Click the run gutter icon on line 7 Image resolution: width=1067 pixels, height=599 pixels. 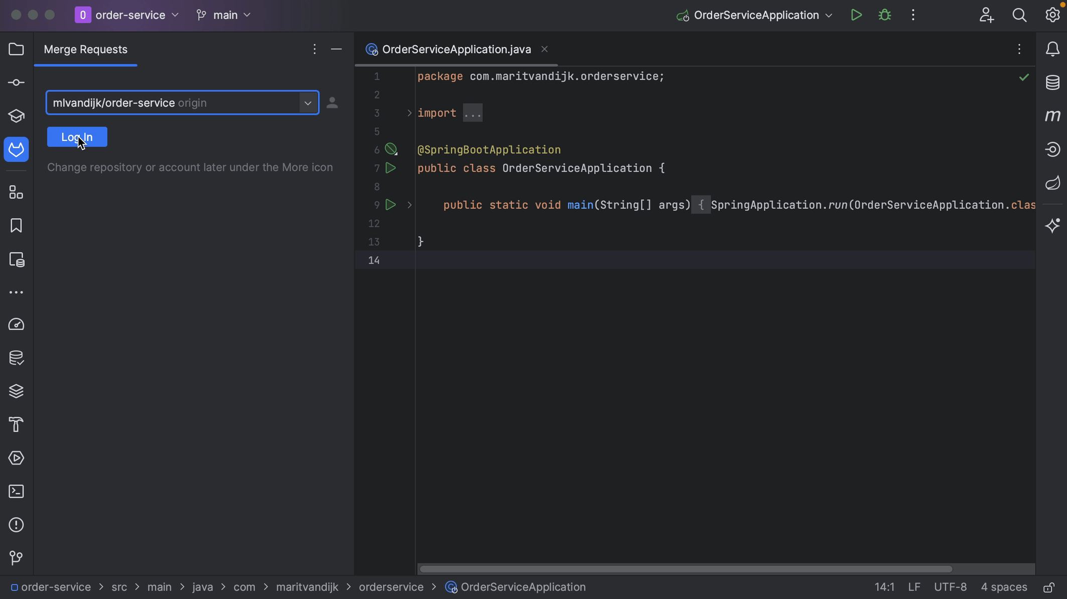(x=391, y=168)
